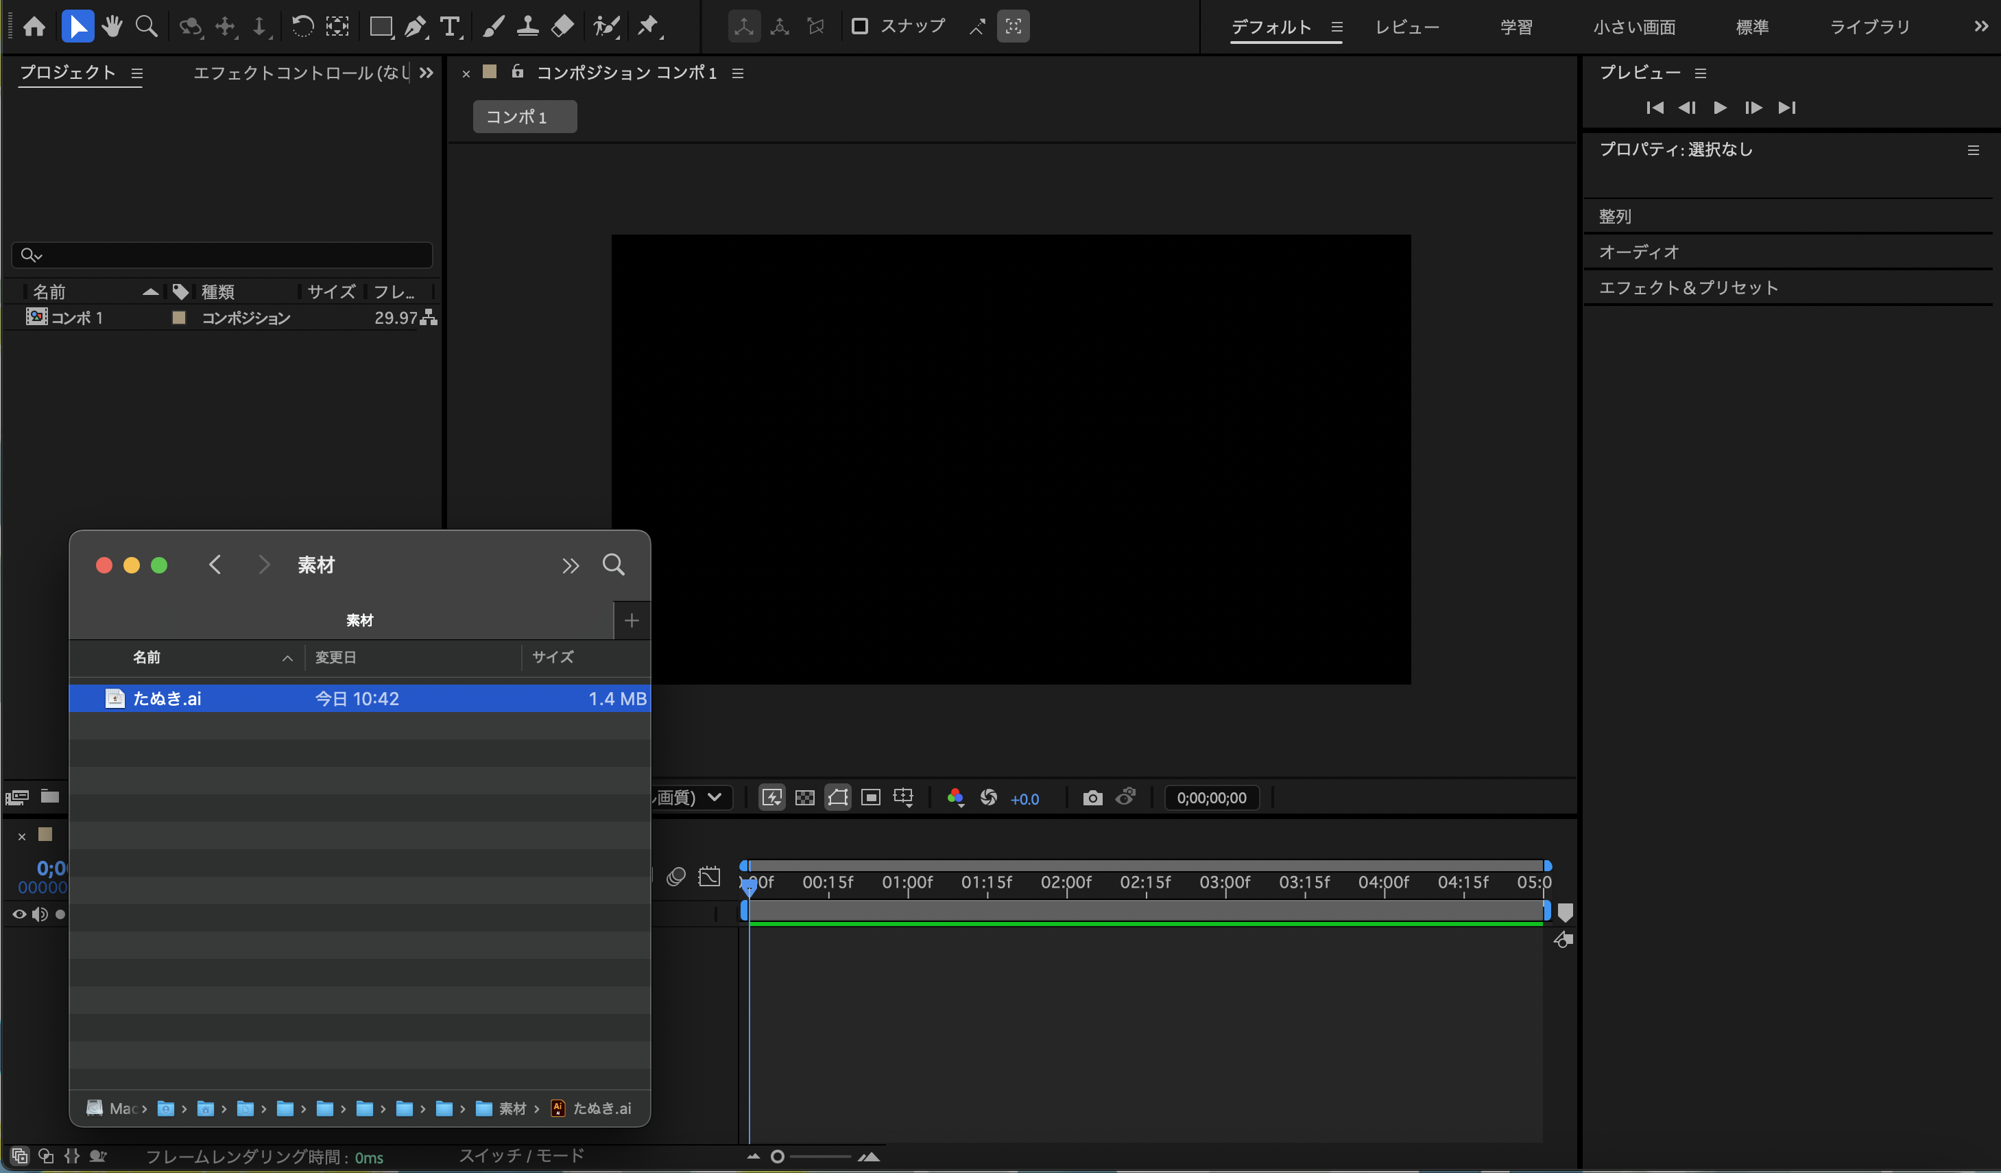Select the Eraser tool
This screenshot has height=1173, width=2001.
pyautogui.click(x=562, y=27)
